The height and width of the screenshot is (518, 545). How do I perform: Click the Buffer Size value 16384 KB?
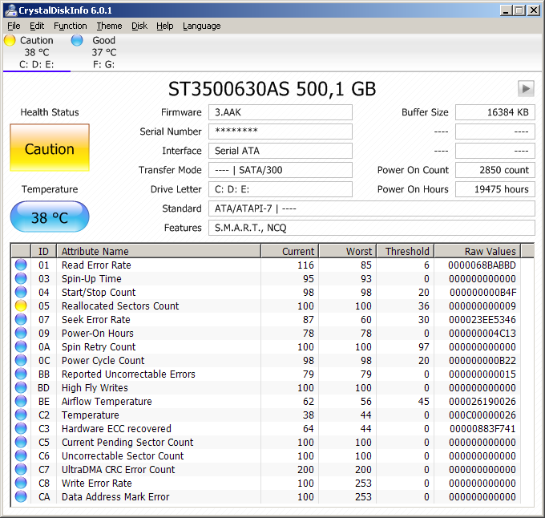(x=495, y=112)
